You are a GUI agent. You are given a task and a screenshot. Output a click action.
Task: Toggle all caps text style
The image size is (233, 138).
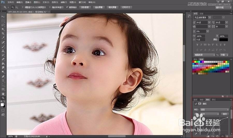205,45
